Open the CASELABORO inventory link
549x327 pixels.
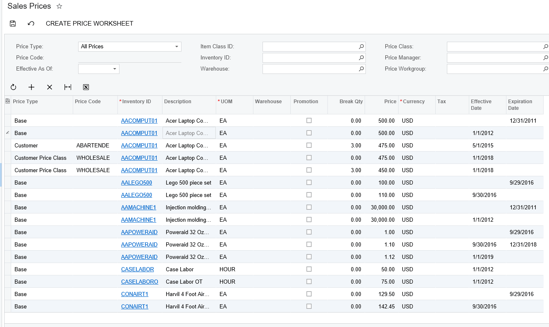(140, 282)
